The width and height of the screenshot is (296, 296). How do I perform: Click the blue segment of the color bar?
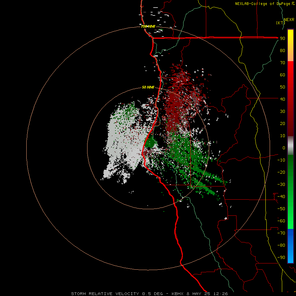pyautogui.click(x=290, y=246)
